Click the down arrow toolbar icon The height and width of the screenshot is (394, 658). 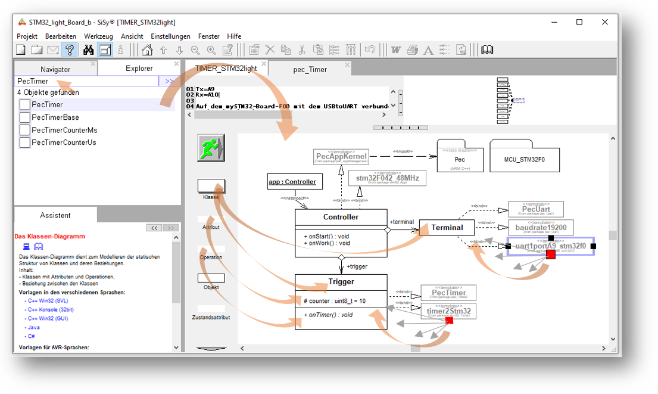pos(179,50)
